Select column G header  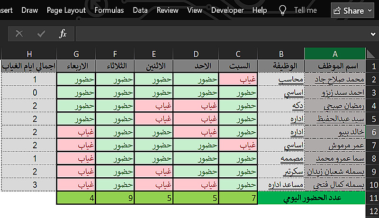click(76, 54)
